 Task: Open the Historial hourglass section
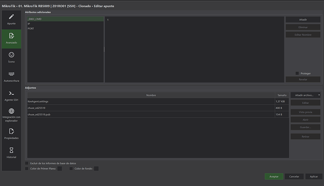pyautogui.click(x=11, y=153)
